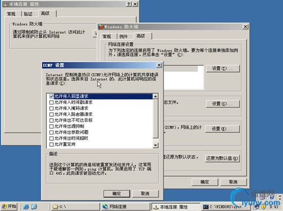Enable 允许传出不可达目标 checkbox
The image size is (283, 211).
[52, 120]
